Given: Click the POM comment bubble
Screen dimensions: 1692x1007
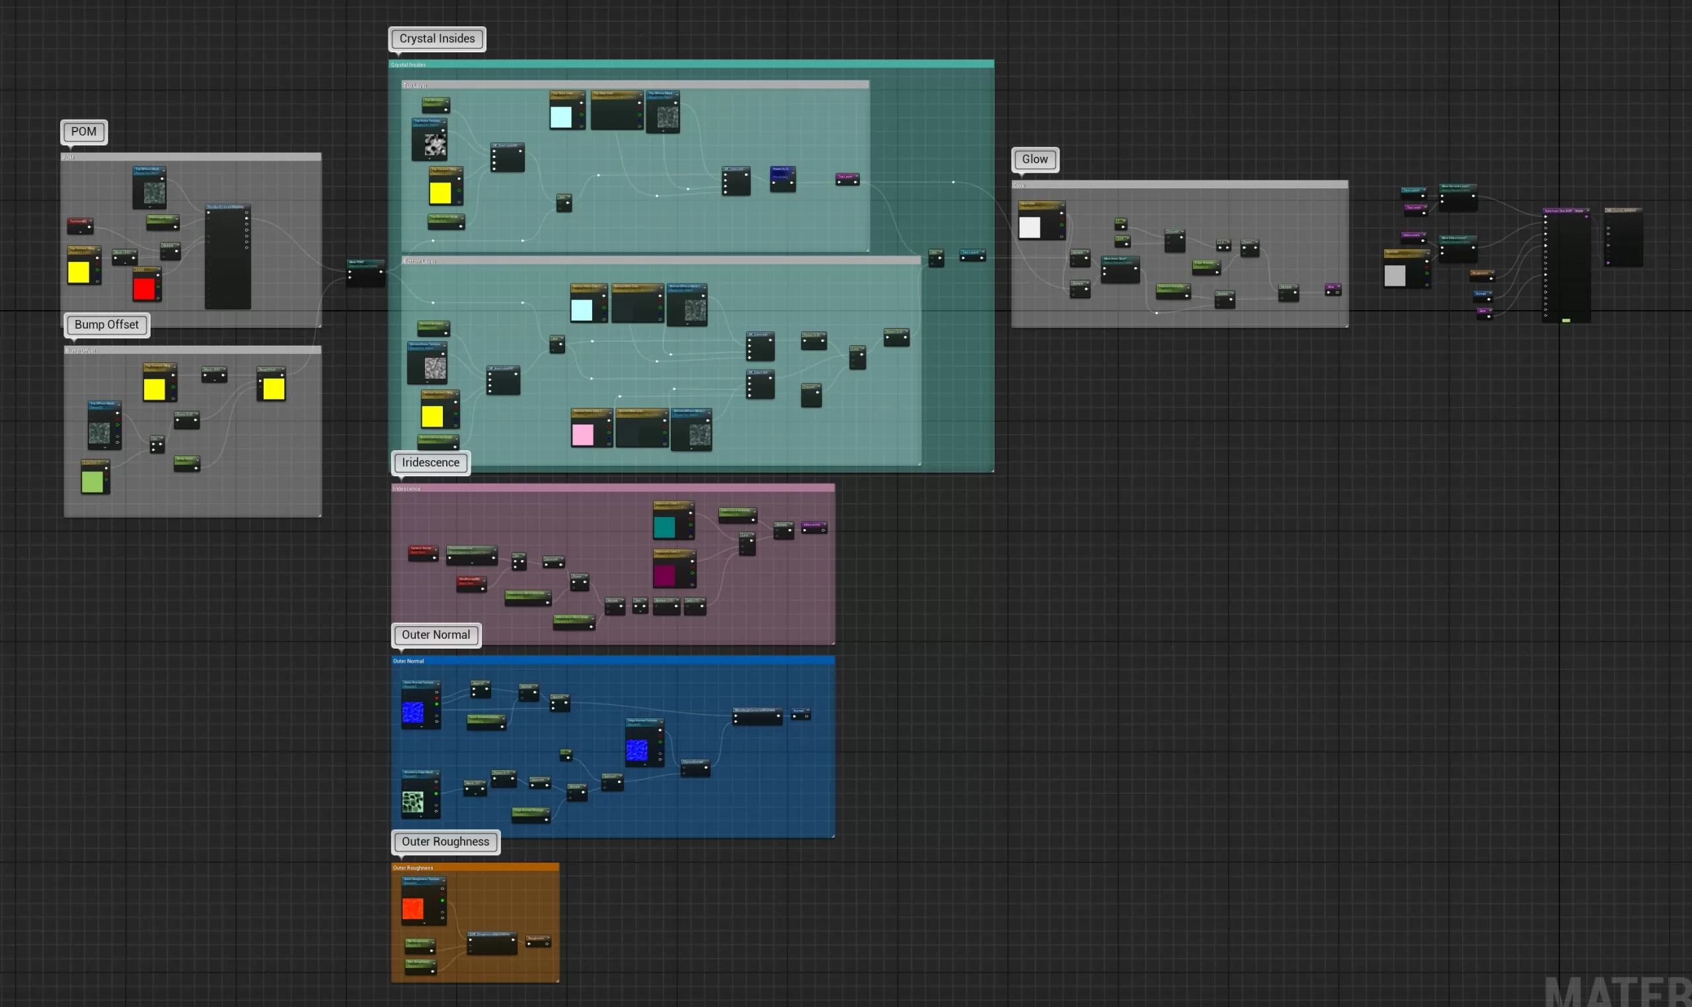Looking at the screenshot, I should tap(83, 132).
